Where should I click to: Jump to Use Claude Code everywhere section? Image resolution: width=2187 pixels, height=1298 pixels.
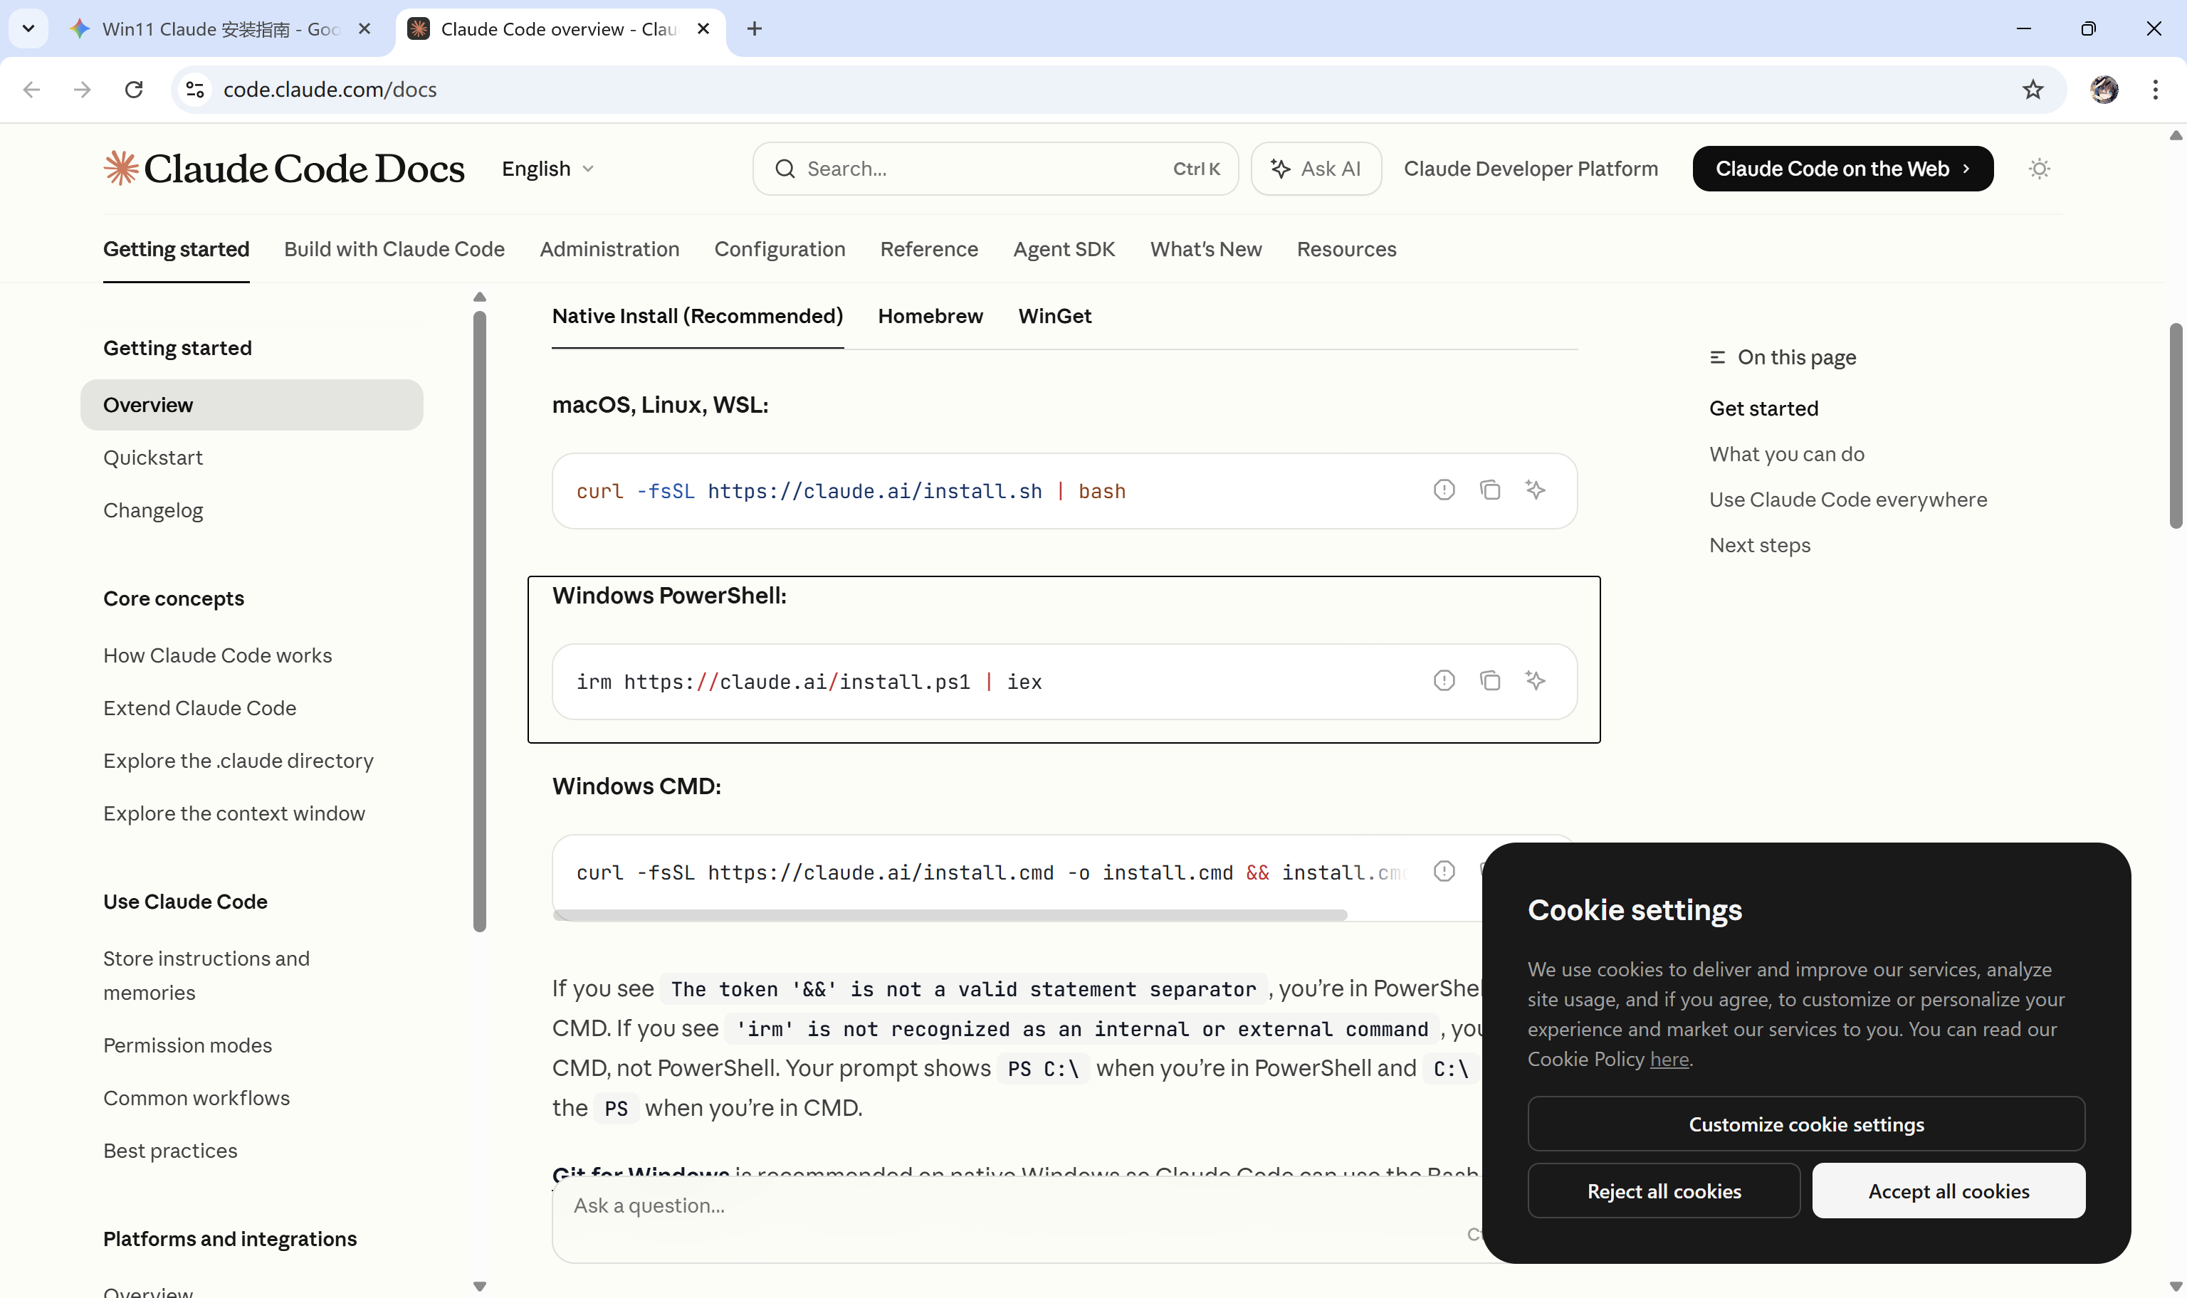coord(1847,500)
